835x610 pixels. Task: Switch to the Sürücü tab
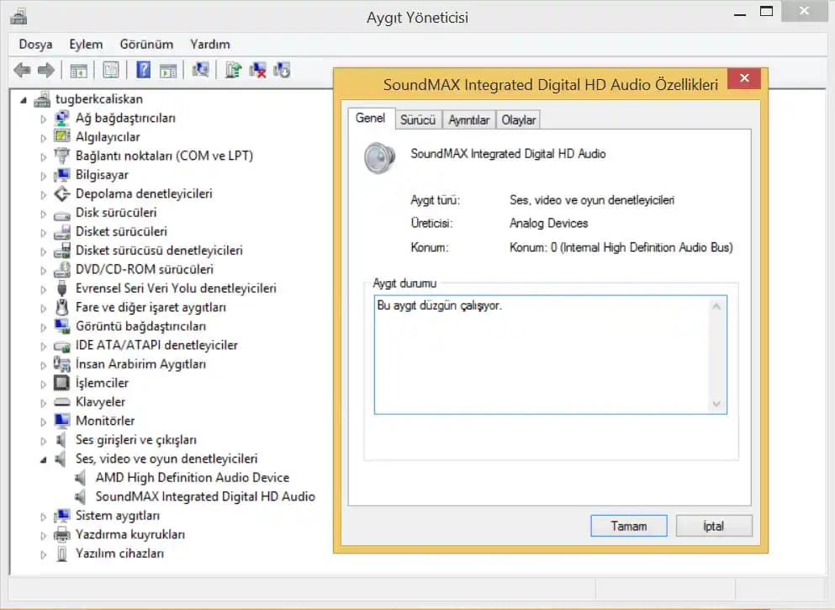(x=418, y=120)
